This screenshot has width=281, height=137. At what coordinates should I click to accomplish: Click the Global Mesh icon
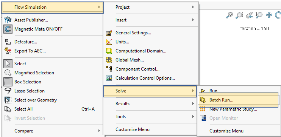(x=109, y=60)
